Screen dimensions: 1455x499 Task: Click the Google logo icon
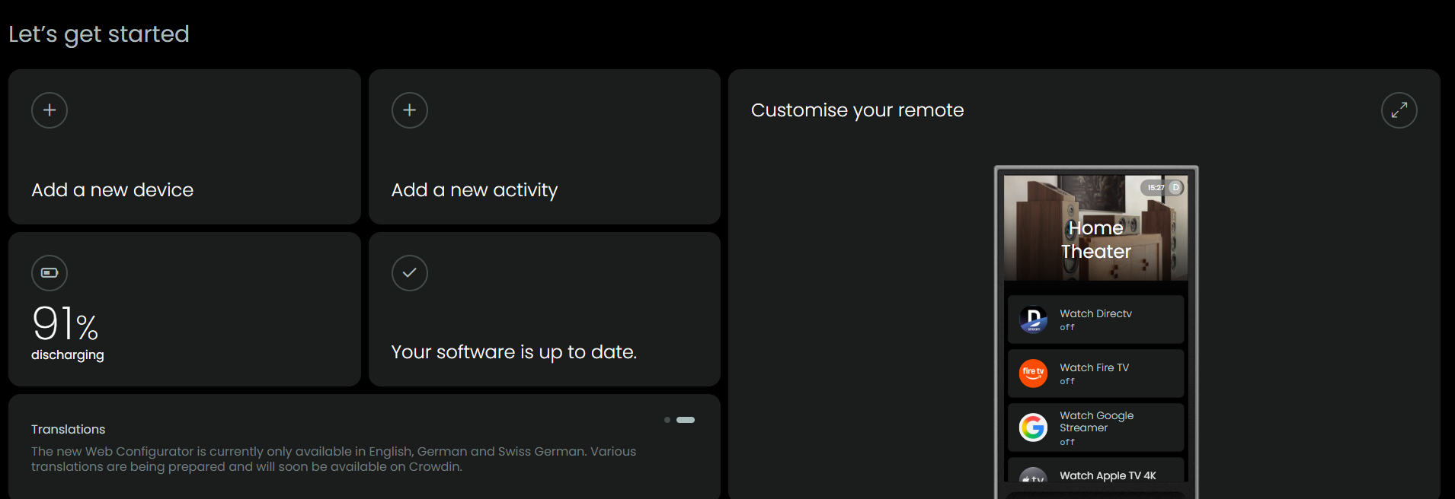1033,427
